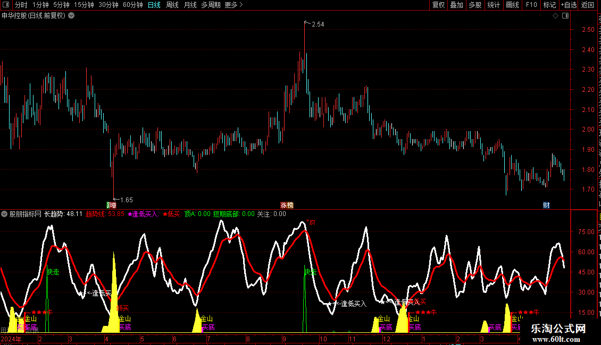This screenshot has width=601, height=345.
Task: Click the 关注: 0.00 legend value
Action: (x=271, y=214)
